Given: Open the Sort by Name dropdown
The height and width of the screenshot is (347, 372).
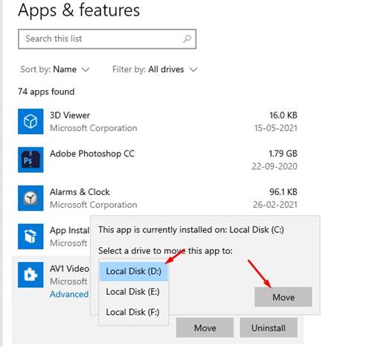Looking at the screenshot, I should tap(55, 69).
